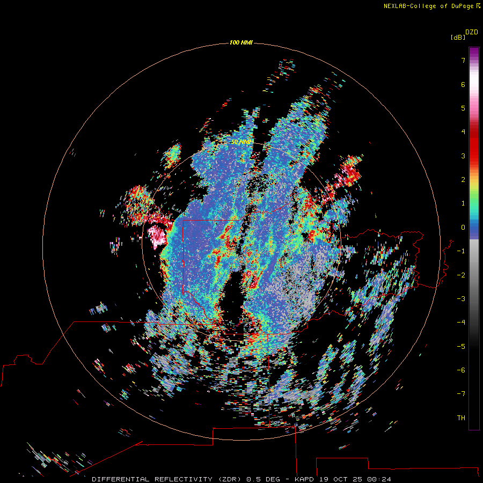Screen dimensions: 483x483
Task: Click the purple top segment of colorbar
Action: (x=474, y=54)
